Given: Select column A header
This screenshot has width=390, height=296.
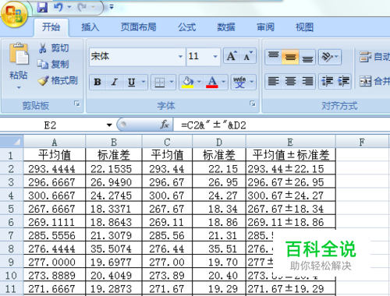Looking at the screenshot, I should coord(55,142).
